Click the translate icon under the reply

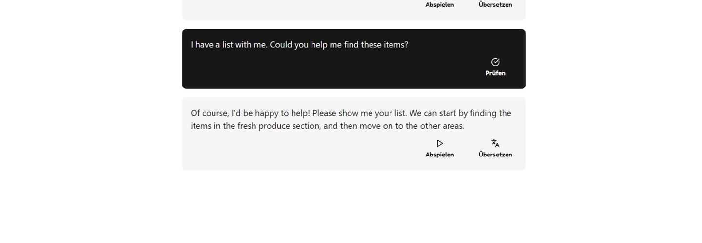click(x=495, y=143)
